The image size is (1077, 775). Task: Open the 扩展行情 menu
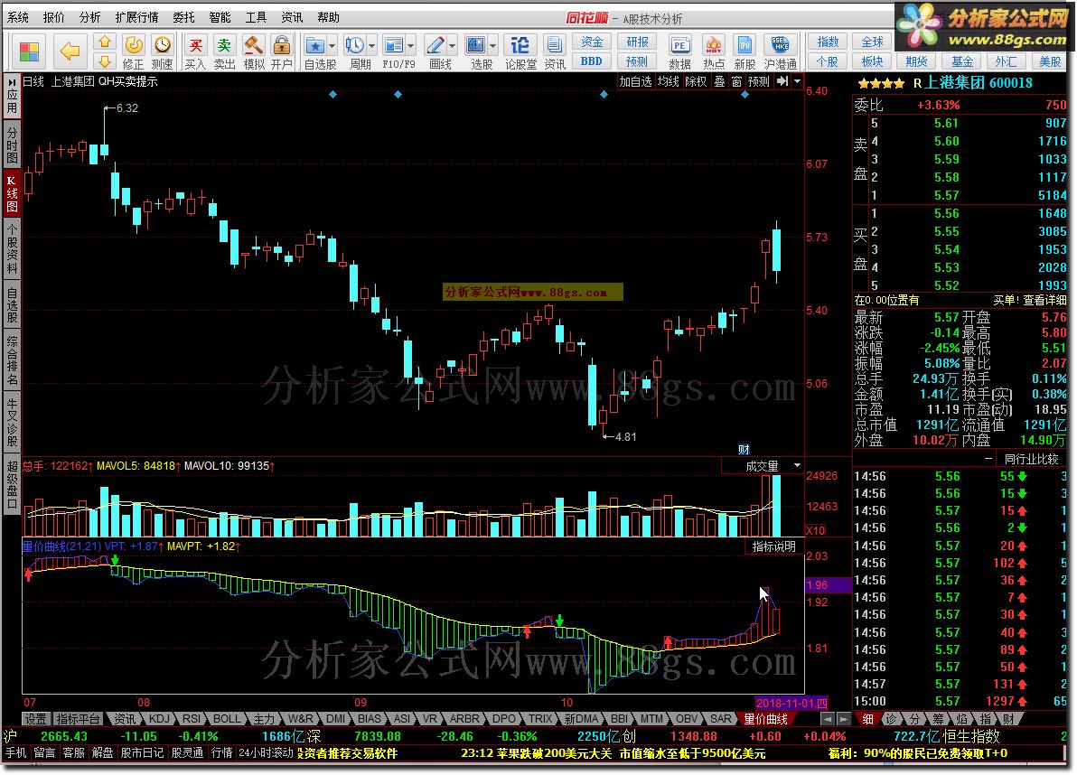click(136, 17)
